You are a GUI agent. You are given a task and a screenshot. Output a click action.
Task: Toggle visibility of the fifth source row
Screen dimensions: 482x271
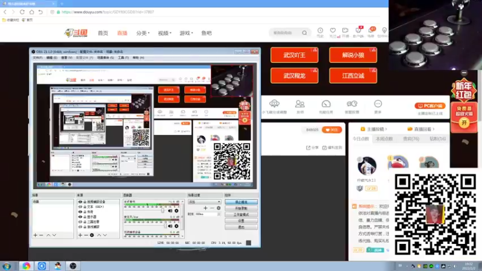[x=80, y=222]
